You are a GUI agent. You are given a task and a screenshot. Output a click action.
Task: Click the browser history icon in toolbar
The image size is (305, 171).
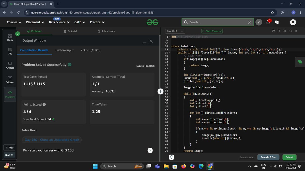pos(282,12)
